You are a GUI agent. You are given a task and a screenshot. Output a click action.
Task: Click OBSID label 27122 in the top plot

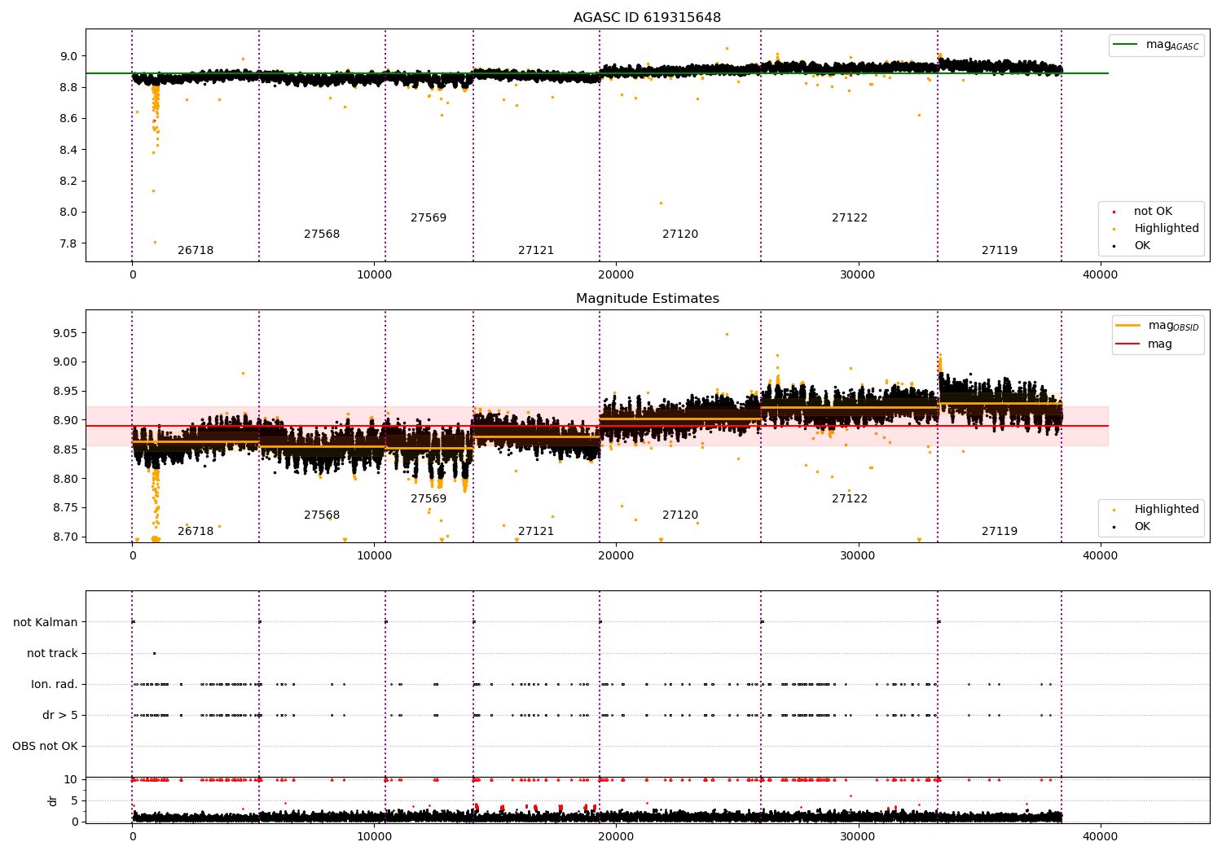pos(850,218)
